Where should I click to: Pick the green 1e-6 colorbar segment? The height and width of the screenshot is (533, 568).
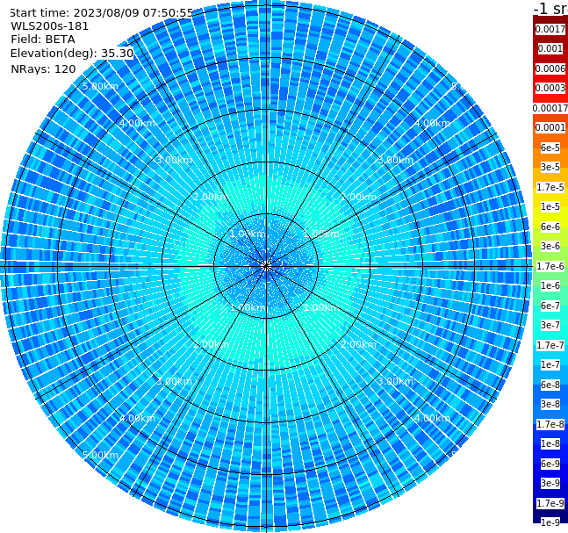tap(550, 285)
